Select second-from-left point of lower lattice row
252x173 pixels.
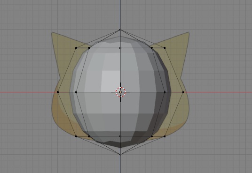tap(89, 136)
